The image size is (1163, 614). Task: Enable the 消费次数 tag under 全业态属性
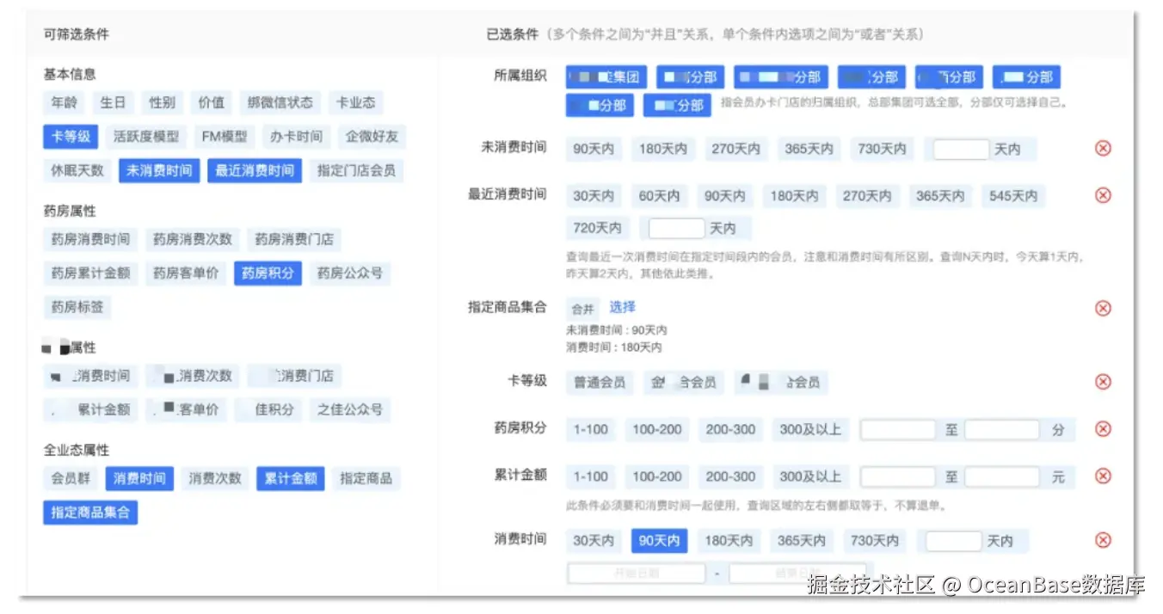[214, 478]
